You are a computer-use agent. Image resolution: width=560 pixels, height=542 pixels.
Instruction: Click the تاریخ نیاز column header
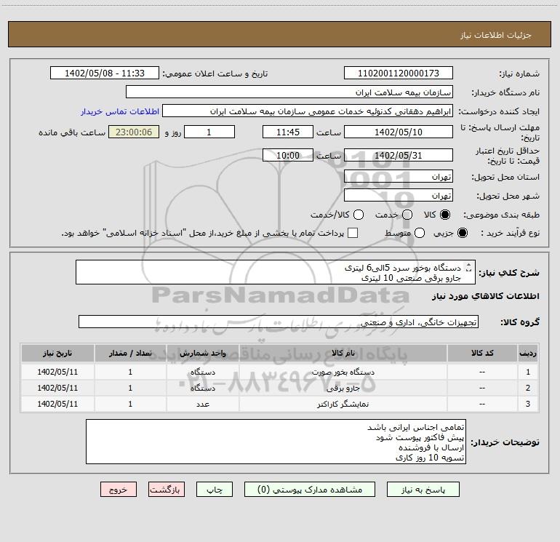click(x=57, y=353)
